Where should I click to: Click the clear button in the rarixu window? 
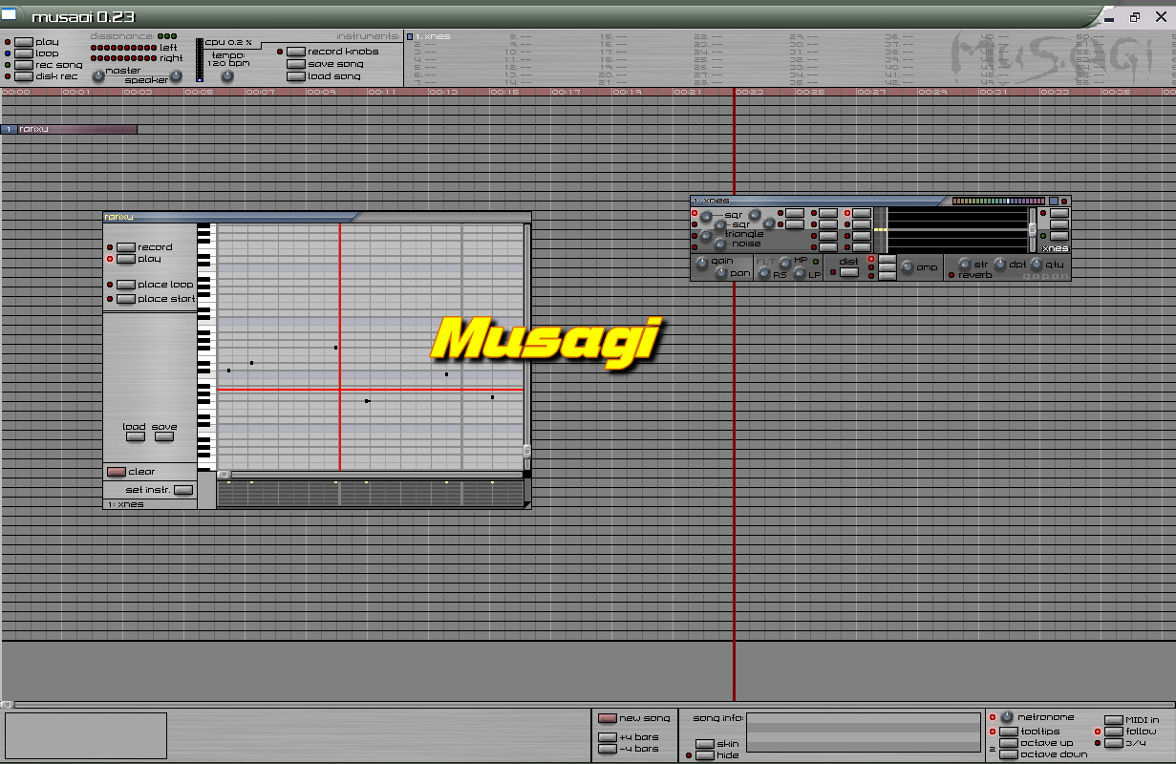pos(117,472)
